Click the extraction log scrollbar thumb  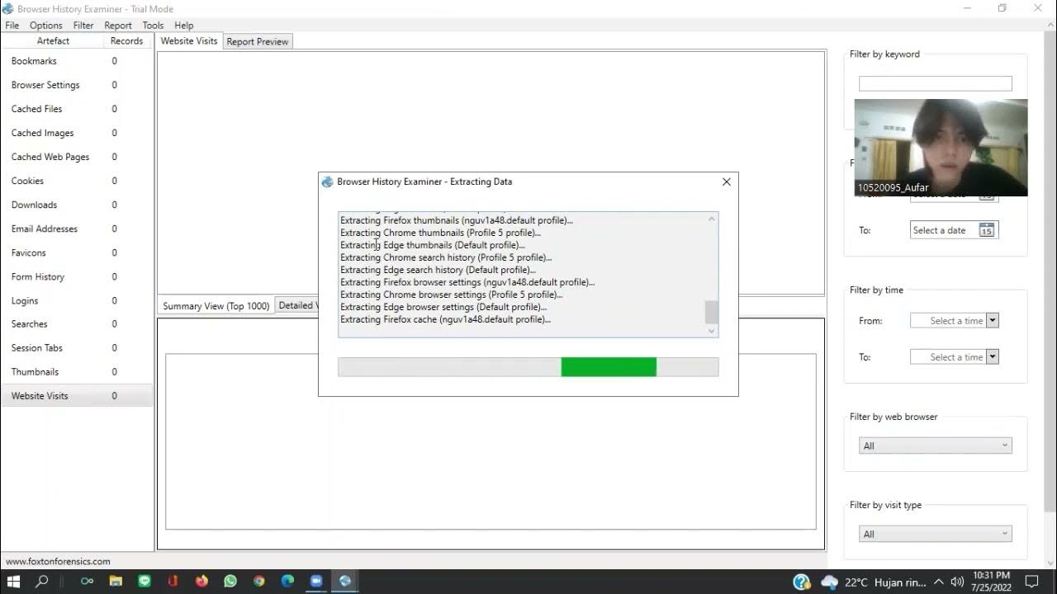711,313
